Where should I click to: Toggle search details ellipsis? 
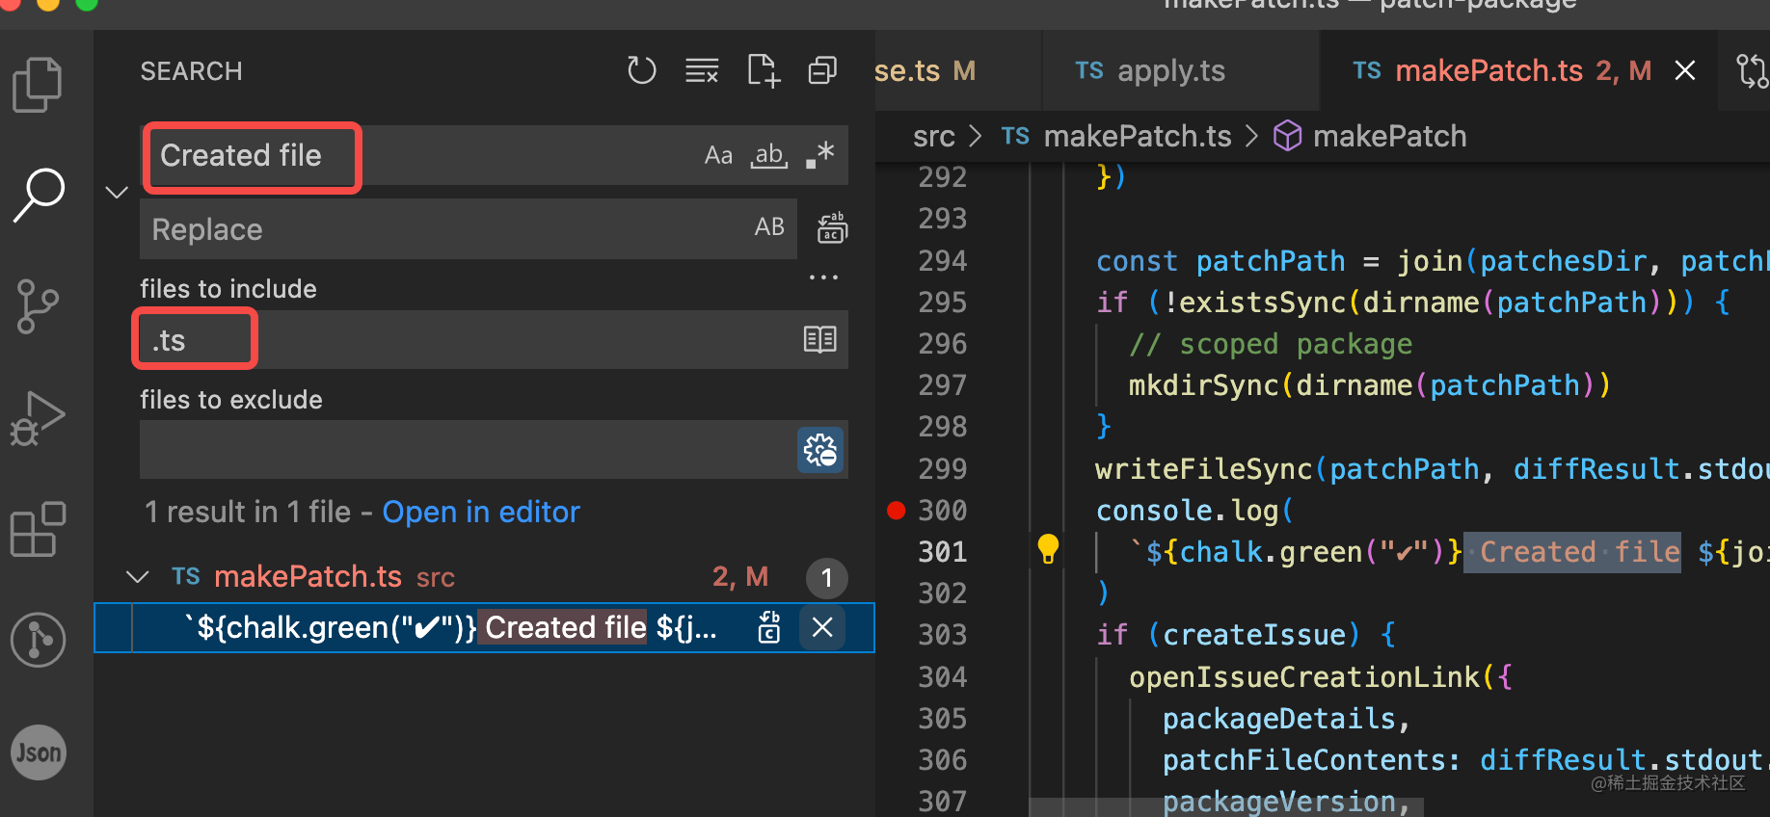click(x=823, y=277)
